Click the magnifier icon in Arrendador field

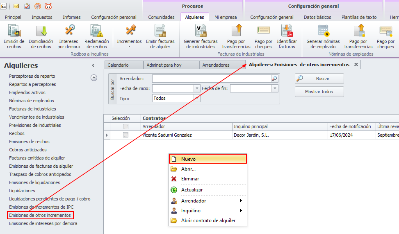click(x=274, y=79)
